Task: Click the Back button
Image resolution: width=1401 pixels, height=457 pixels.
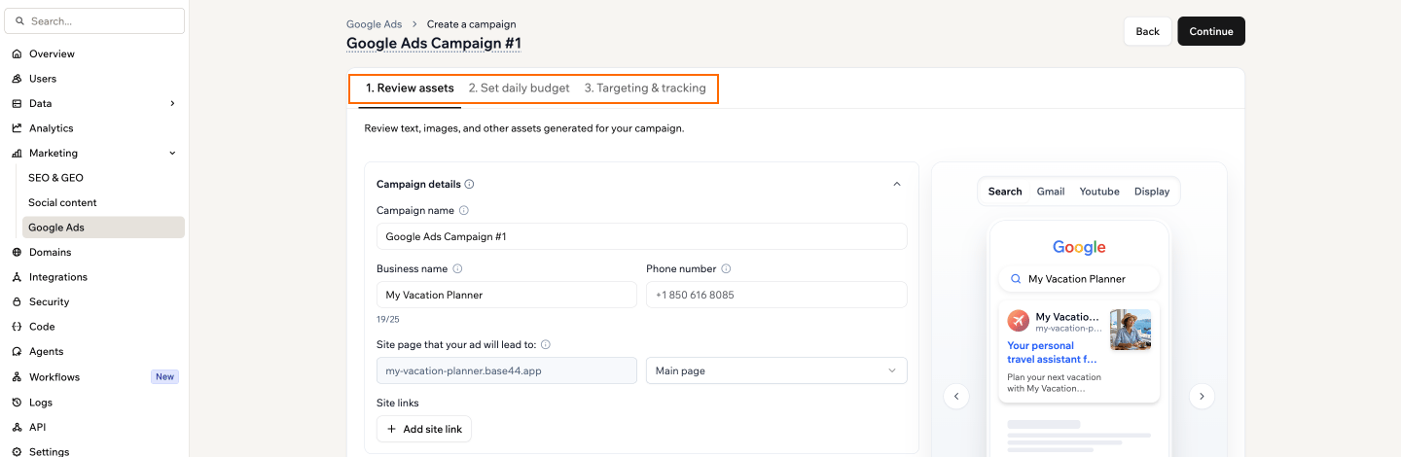Action: coord(1148,31)
